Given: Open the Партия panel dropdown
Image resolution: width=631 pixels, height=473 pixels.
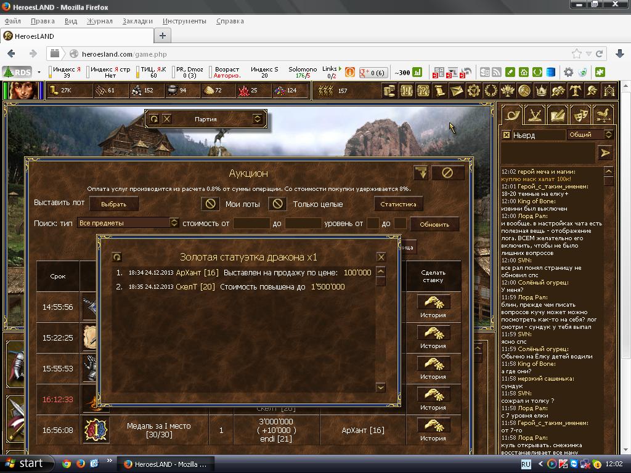Looking at the screenshot, I should [x=258, y=119].
